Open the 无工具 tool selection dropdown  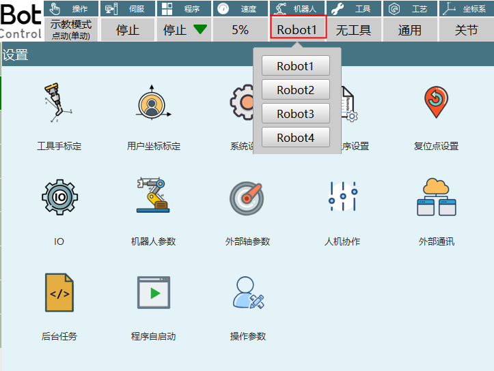tap(353, 30)
